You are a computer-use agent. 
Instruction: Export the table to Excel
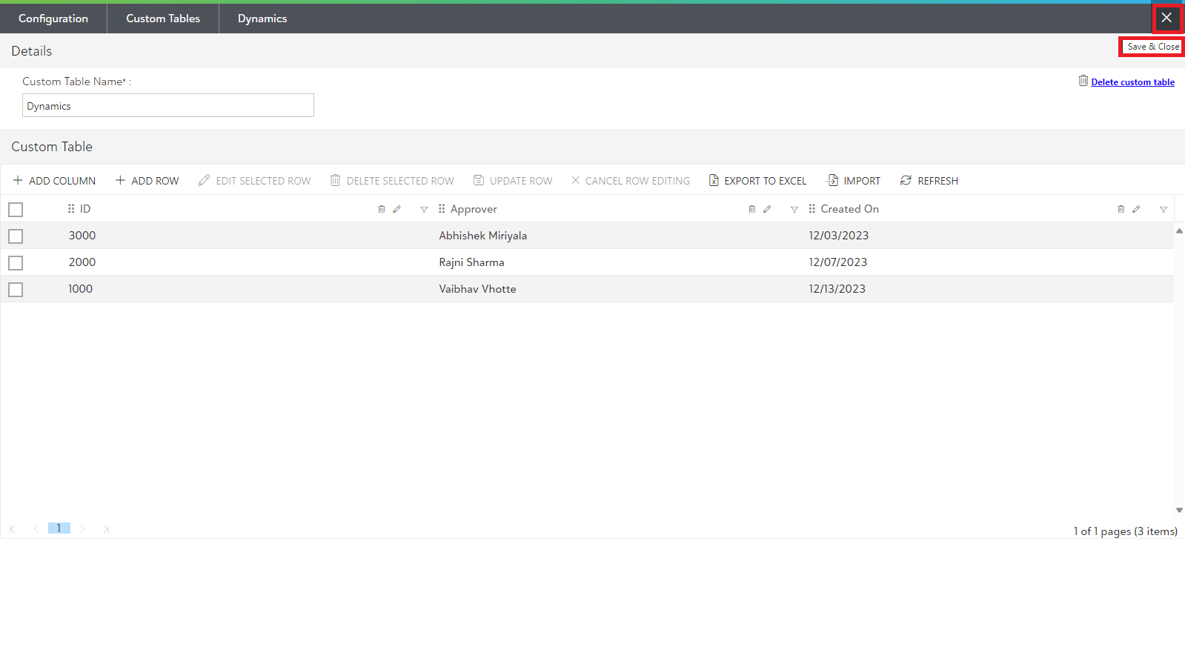click(x=757, y=181)
